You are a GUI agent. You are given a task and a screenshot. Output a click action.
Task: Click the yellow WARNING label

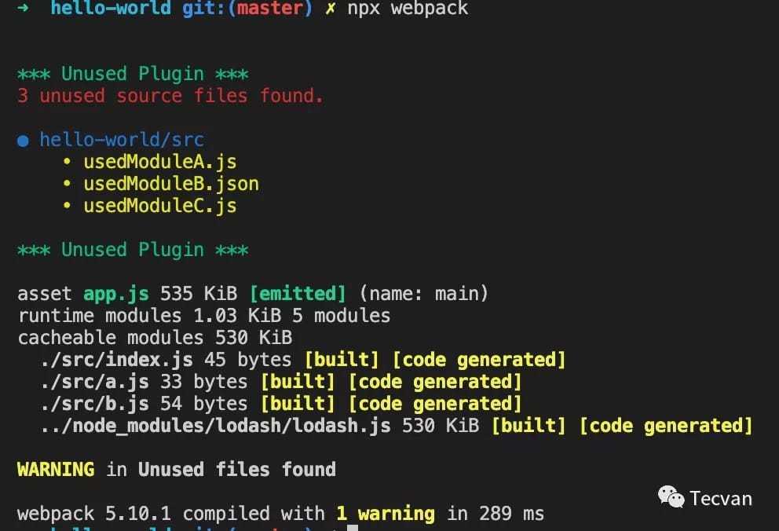pos(56,470)
